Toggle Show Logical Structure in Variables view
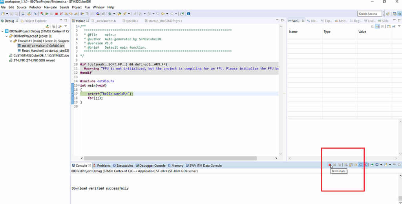Viewport: 402px width, 204px height. coord(378,26)
